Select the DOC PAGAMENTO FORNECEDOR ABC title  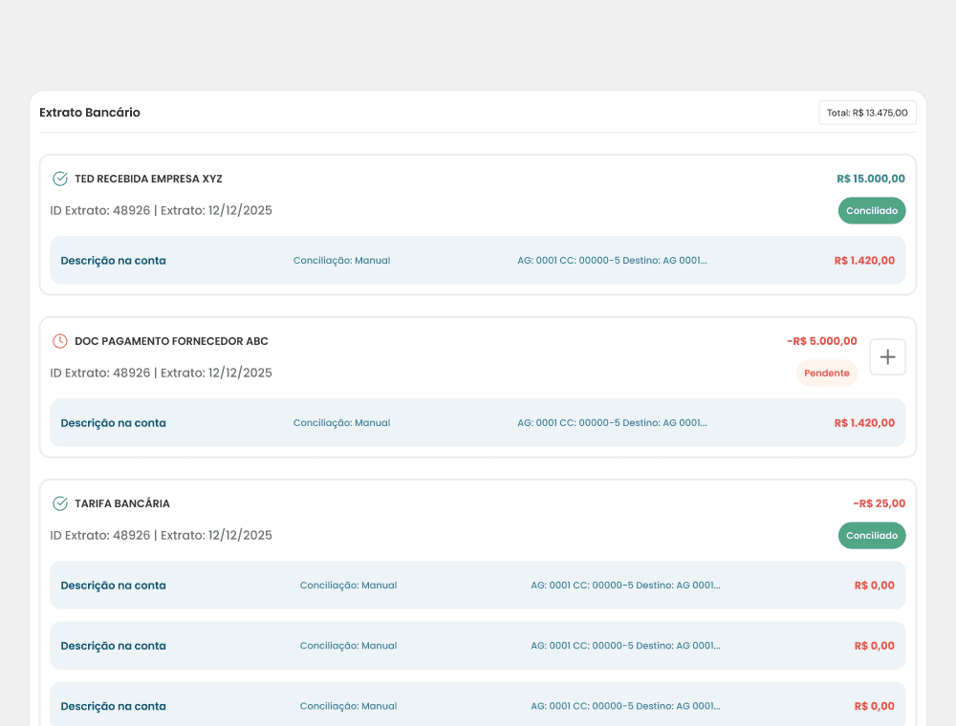(x=171, y=341)
